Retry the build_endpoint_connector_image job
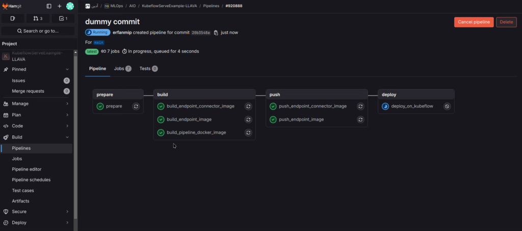Viewport: 522px width, 231px height. tap(248, 106)
